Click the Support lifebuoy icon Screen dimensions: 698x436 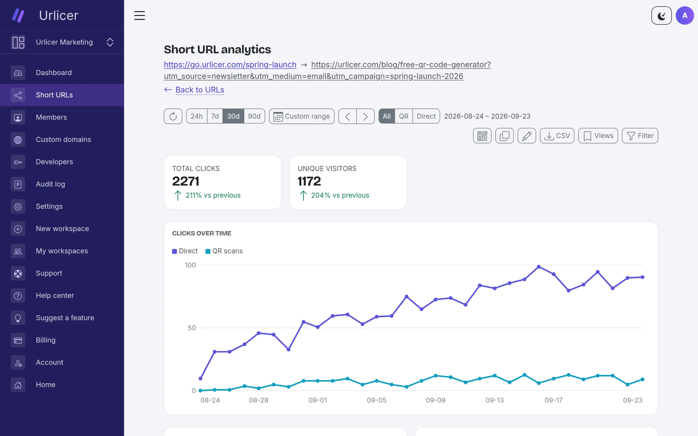(x=18, y=273)
